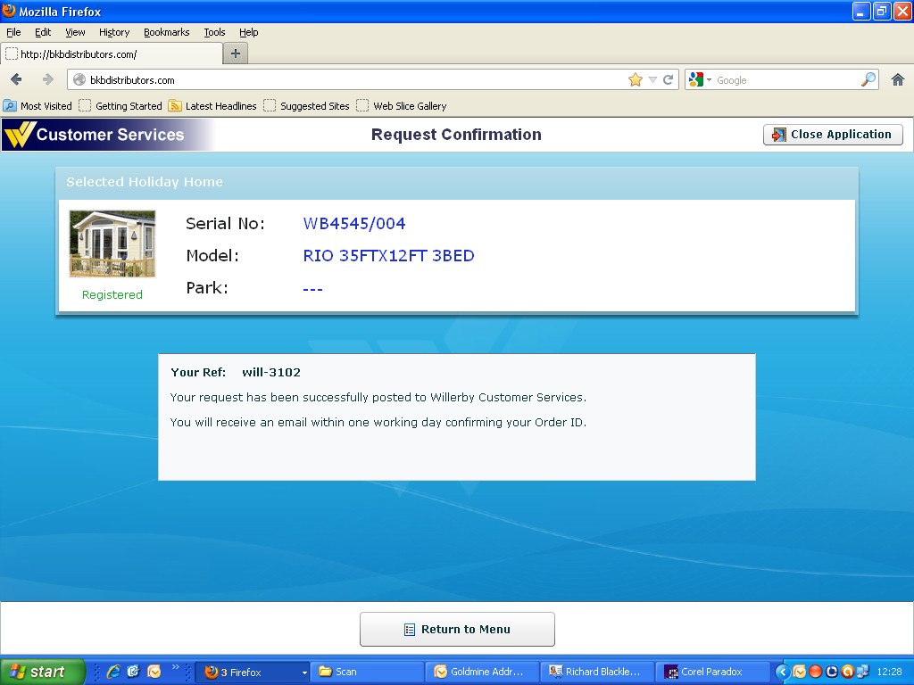
Task: Select the bkbdistributors.com tab
Action: 111,54
